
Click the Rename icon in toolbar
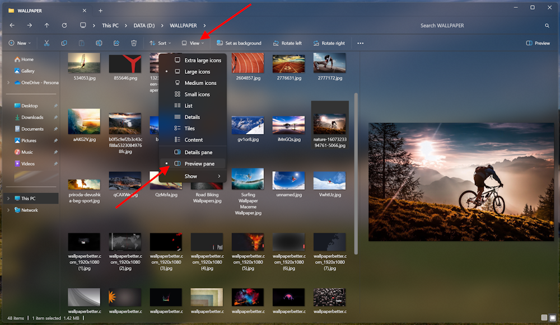pyautogui.click(x=99, y=43)
